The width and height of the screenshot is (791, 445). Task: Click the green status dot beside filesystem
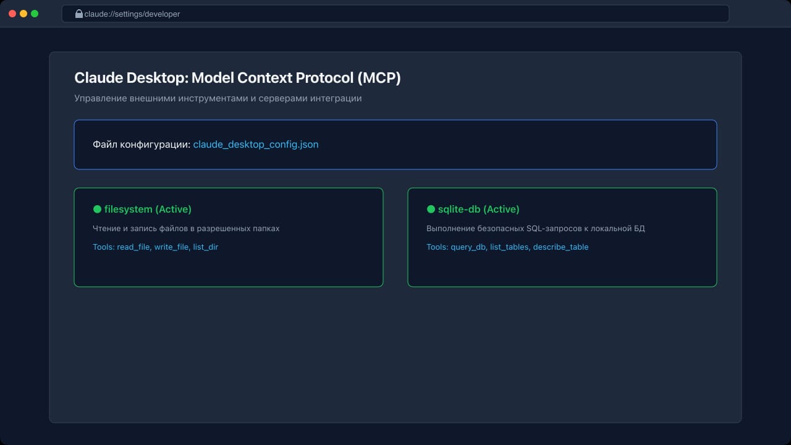pyautogui.click(x=97, y=210)
